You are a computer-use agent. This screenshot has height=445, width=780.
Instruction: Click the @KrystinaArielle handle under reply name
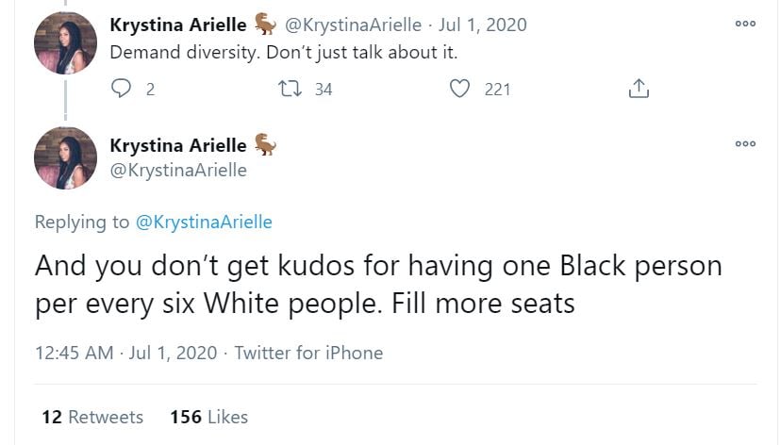pos(178,171)
